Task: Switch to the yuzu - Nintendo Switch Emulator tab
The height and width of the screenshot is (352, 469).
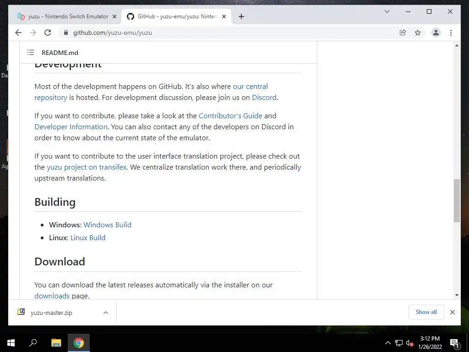Action: [x=67, y=16]
